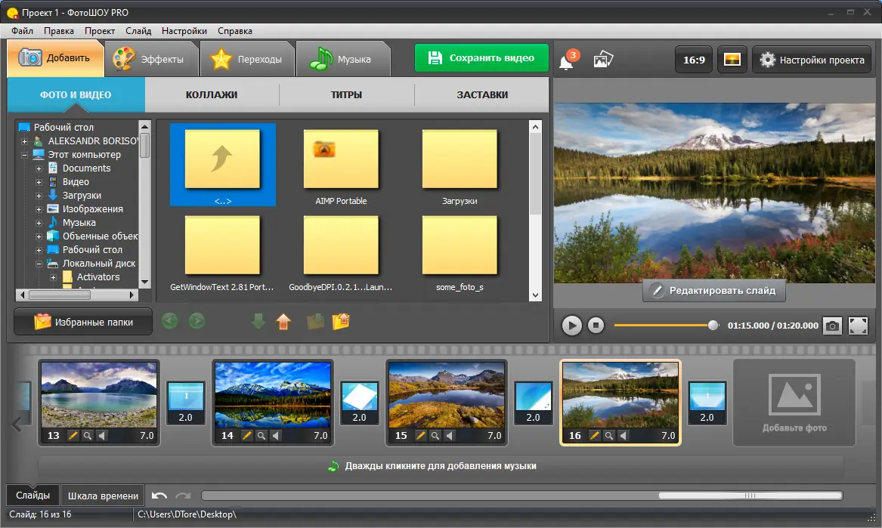The image size is (882, 528).
Task: Edit slide 14 with the pencil icon
Action: point(246,435)
